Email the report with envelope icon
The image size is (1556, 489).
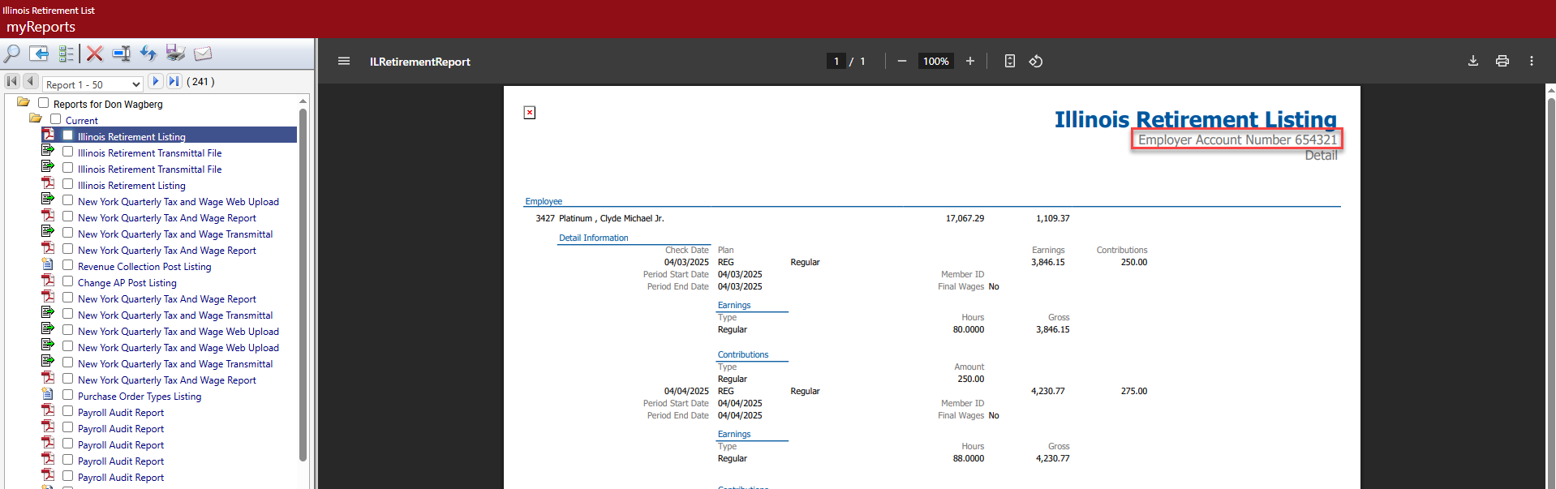point(203,54)
